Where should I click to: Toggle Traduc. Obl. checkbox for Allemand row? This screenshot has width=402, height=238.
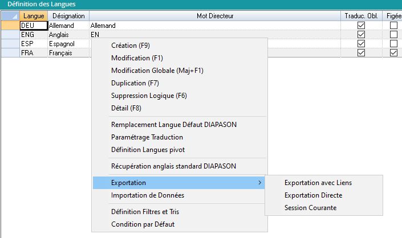pyautogui.click(x=360, y=26)
